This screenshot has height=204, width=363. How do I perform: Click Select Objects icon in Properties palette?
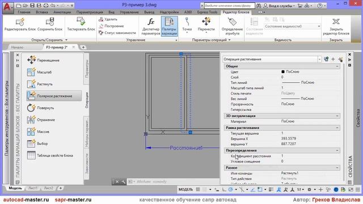click(x=333, y=59)
